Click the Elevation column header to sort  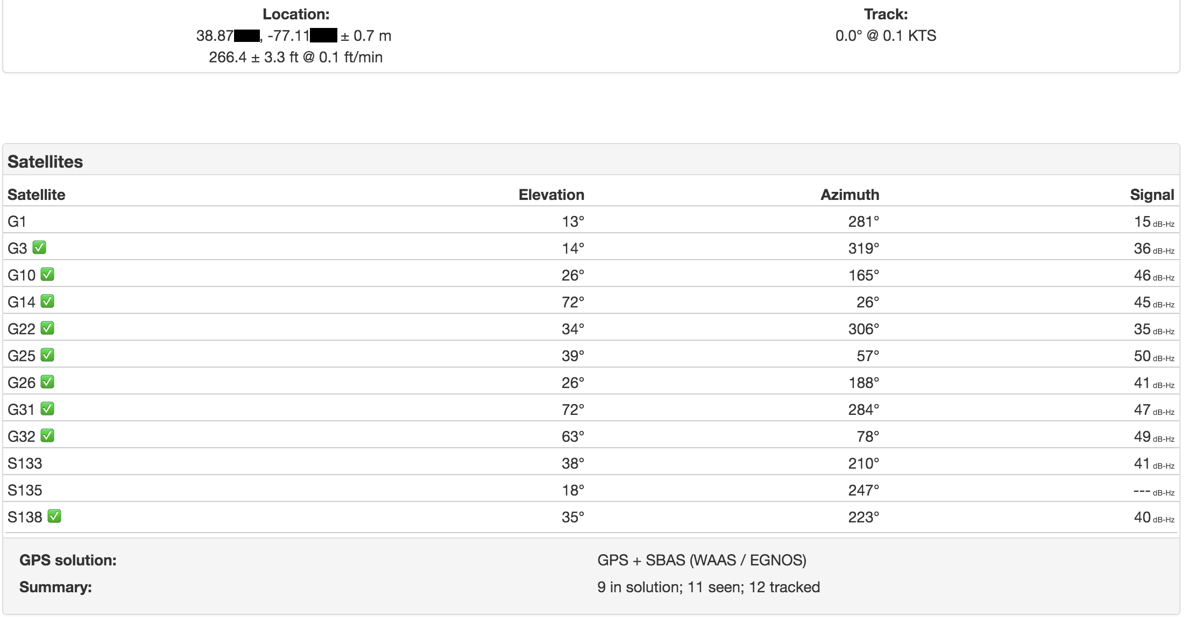click(551, 195)
